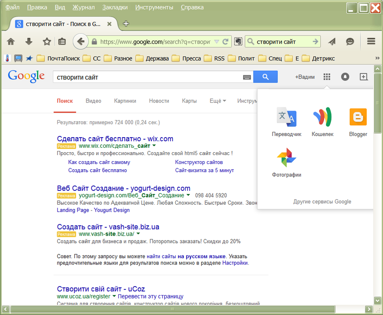Open Детрикс bookmarks folder
This screenshot has width=383, height=315.
(x=318, y=58)
